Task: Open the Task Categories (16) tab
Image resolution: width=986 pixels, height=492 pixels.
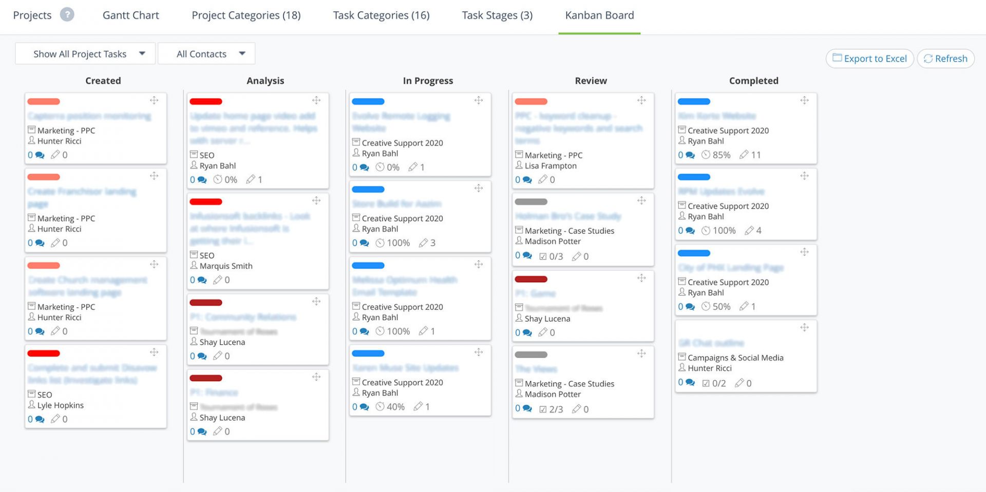Action: pyautogui.click(x=381, y=15)
